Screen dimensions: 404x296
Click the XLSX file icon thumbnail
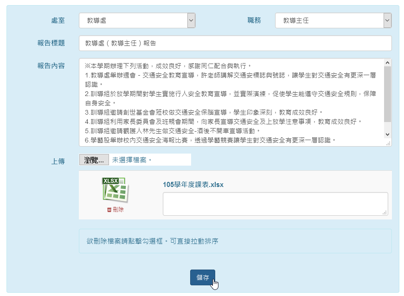[115, 190]
